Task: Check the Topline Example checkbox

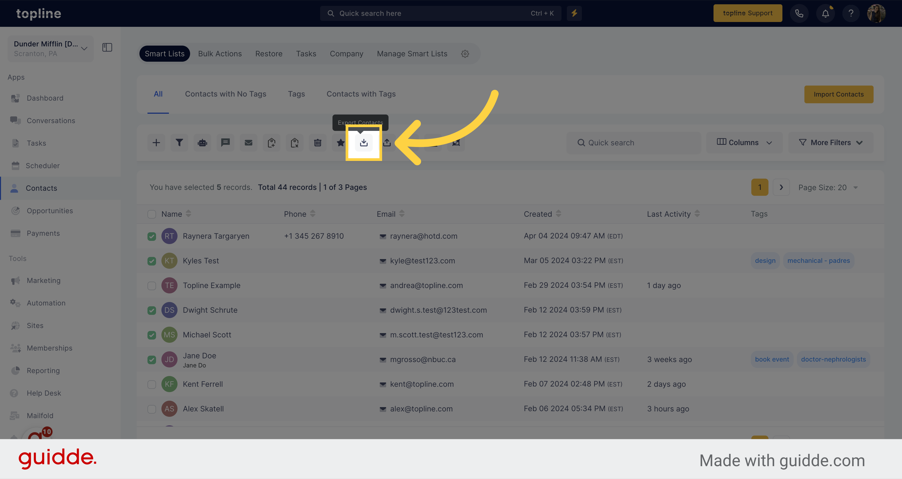Action: [x=151, y=286]
